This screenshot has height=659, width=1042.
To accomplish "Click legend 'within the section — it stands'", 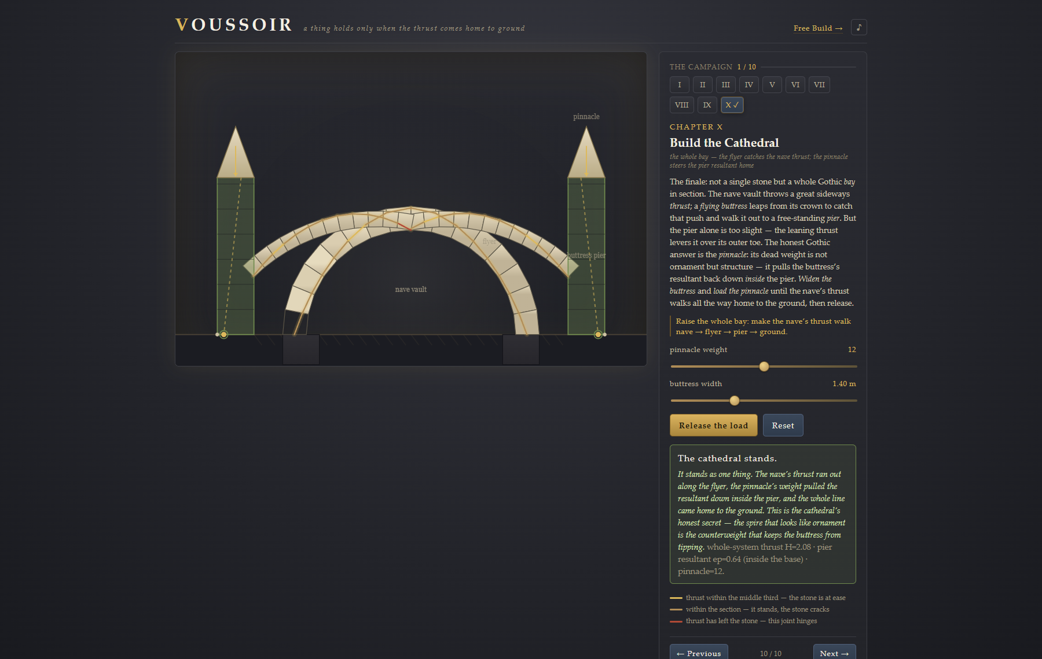I will (x=758, y=609).
